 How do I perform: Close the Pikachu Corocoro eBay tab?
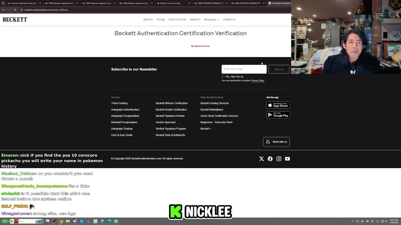click(x=189, y=3)
